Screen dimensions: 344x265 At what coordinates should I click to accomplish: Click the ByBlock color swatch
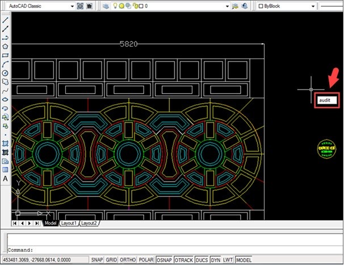click(261, 6)
